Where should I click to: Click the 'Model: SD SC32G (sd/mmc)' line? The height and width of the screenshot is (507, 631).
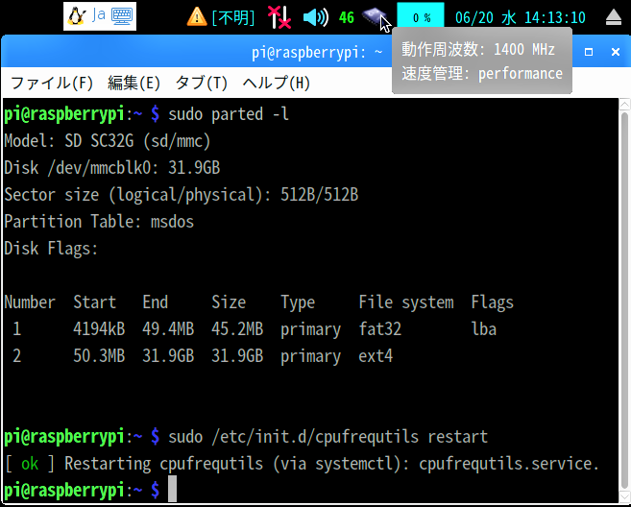pyautogui.click(x=108, y=141)
